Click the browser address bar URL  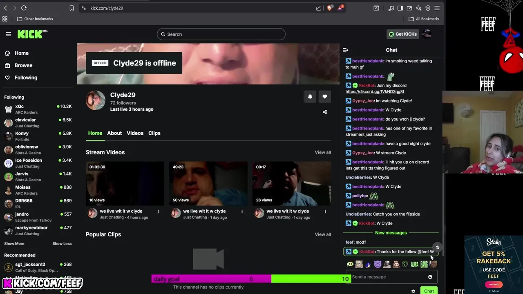tap(107, 8)
